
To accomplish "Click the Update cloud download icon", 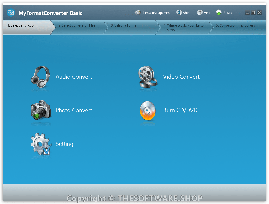I will tap(219, 12).
